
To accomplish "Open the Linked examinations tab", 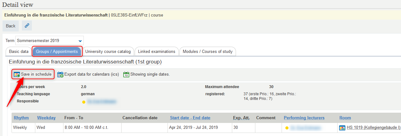I will [x=157, y=52].
